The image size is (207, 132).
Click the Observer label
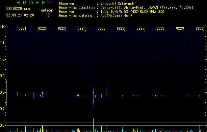click(67, 4)
